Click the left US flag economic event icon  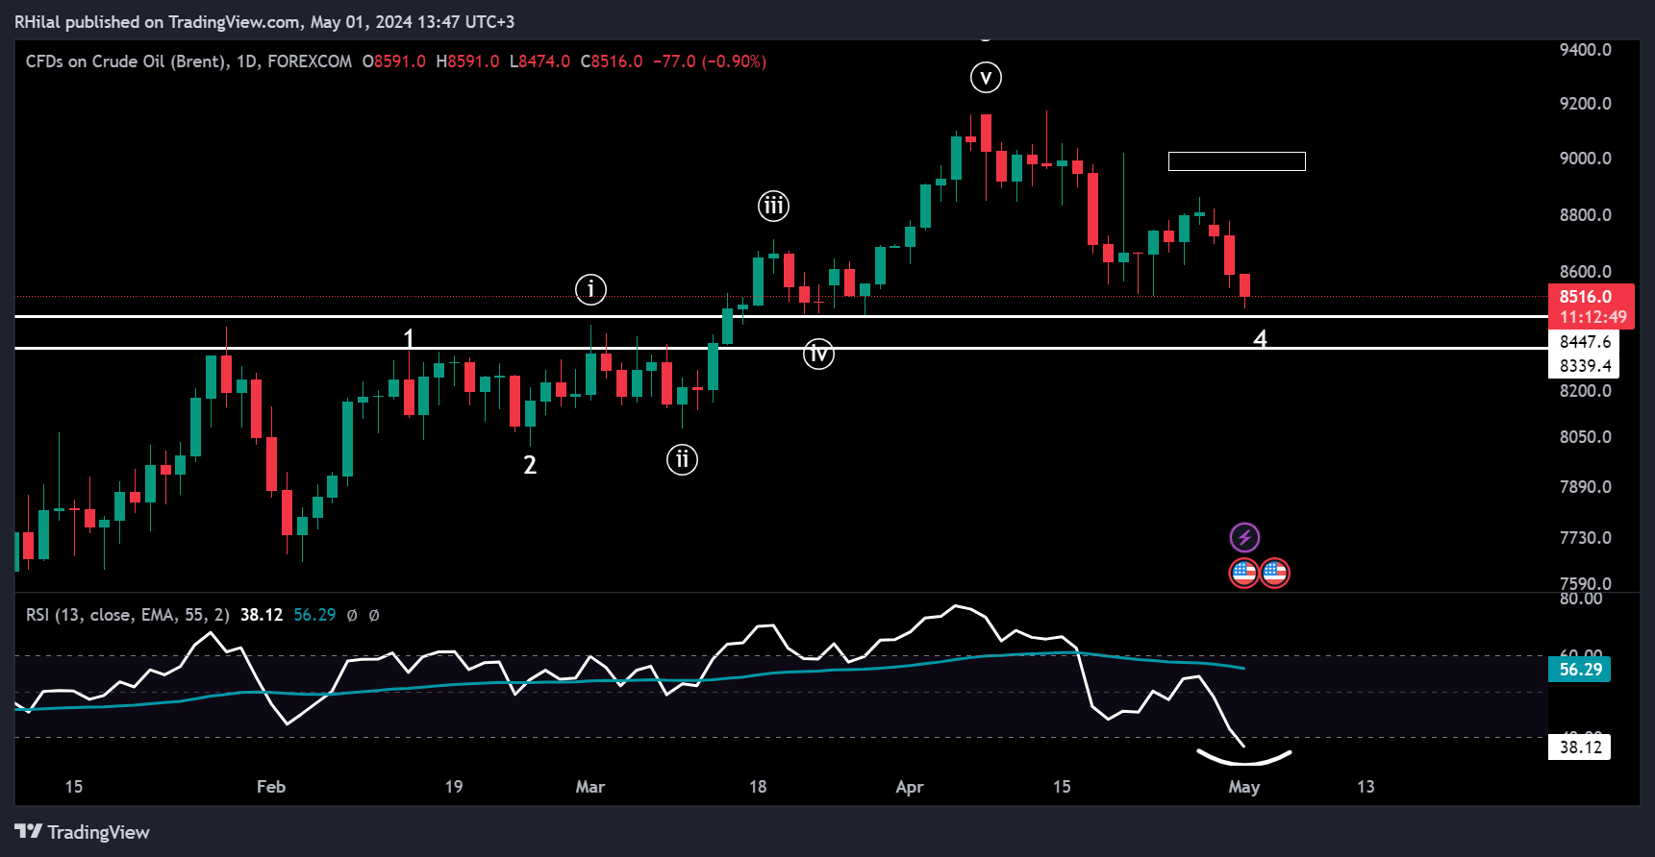click(1244, 574)
